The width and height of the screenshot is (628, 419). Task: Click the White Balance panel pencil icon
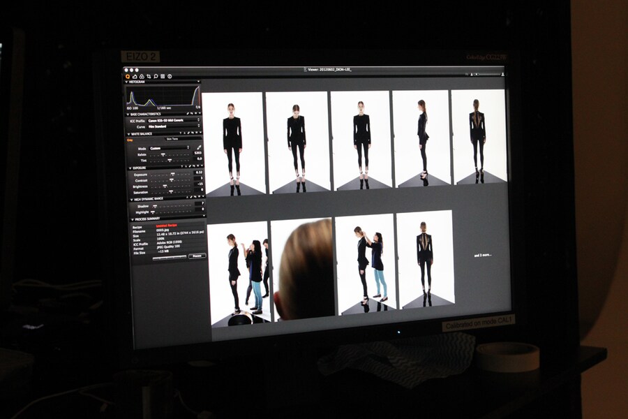pyautogui.click(x=188, y=133)
